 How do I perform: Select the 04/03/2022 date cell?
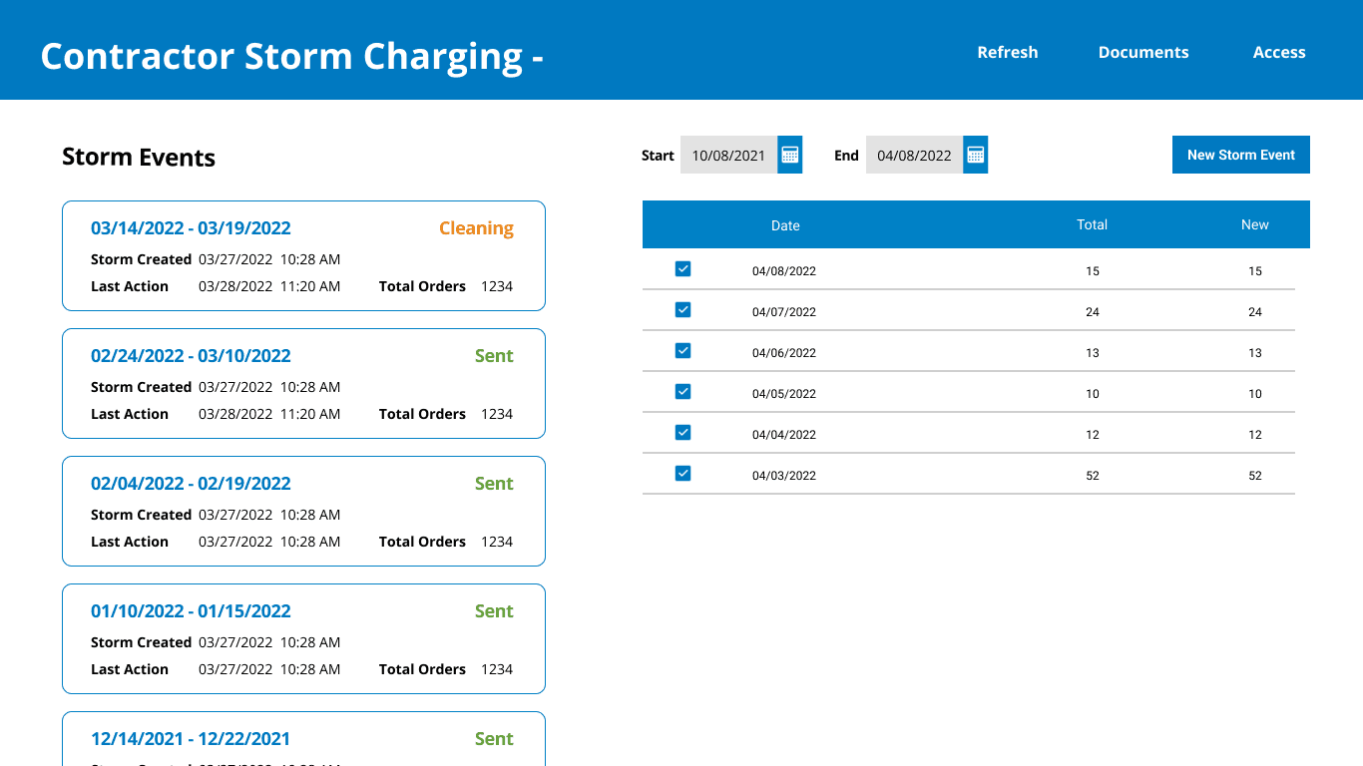pyautogui.click(x=784, y=476)
